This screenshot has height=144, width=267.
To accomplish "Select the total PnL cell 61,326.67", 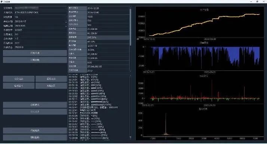I will click(108, 54).
